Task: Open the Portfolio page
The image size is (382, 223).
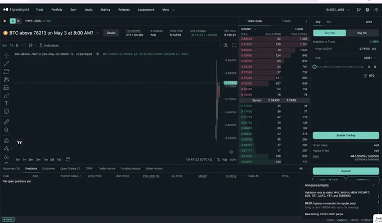Action: point(57,10)
